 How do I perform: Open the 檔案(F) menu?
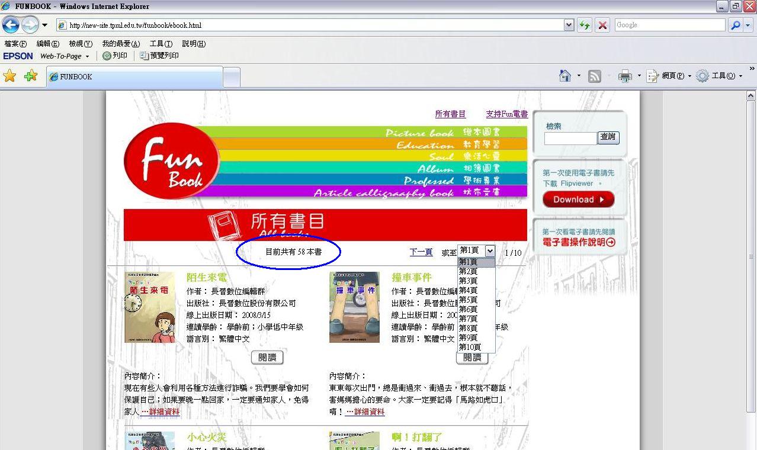[x=15, y=44]
